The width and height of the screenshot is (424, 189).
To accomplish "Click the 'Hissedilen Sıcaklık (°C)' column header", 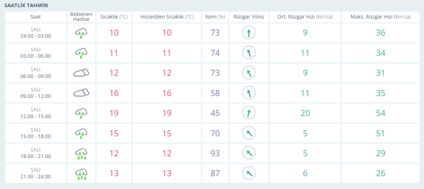I will pyautogui.click(x=167, y=17).
